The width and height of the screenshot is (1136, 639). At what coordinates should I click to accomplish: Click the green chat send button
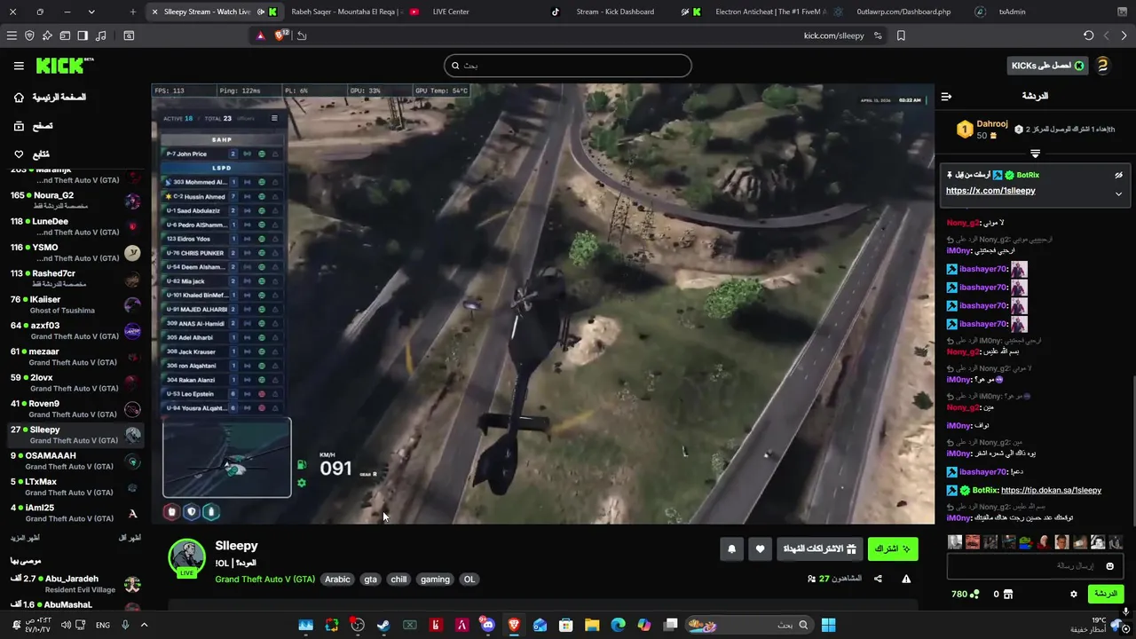click(x=1105, y=594)
